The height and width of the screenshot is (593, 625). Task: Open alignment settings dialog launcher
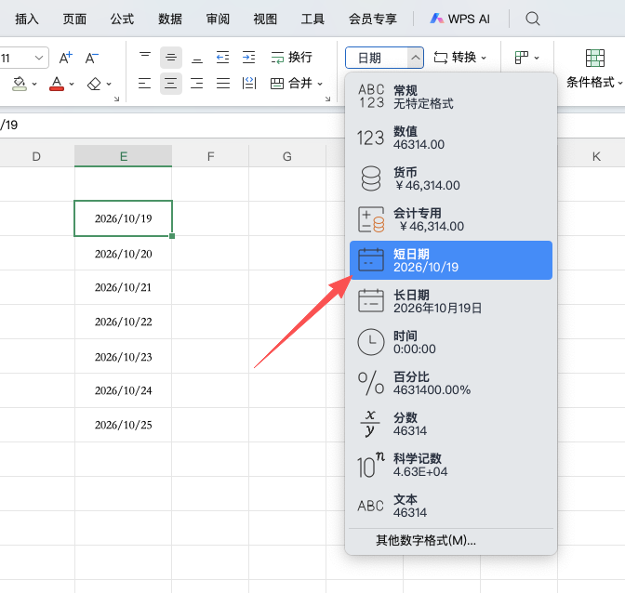(327, 99)
